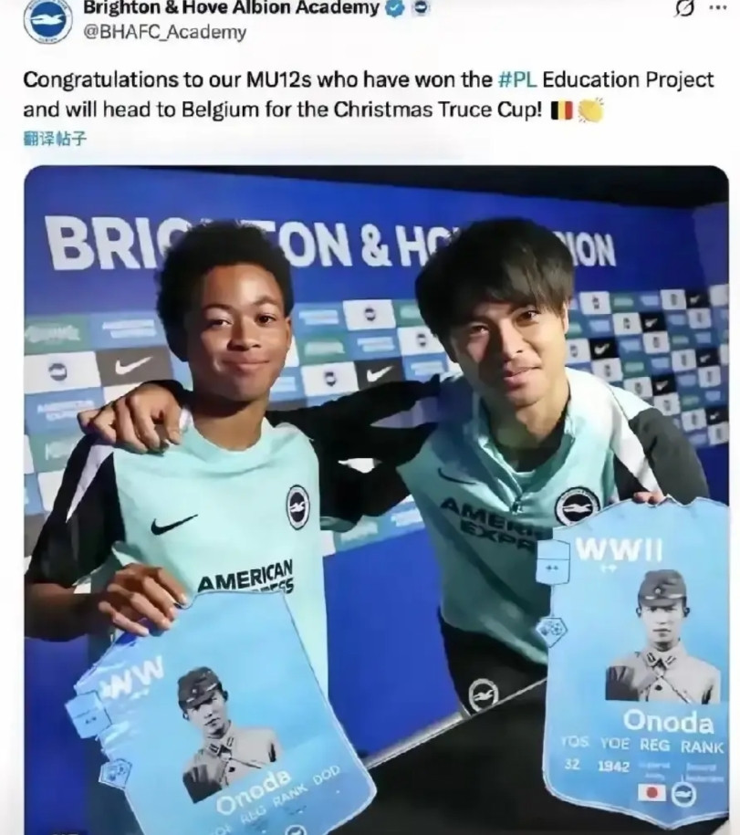Open the three-dot more options menu

tap(718, 8)
